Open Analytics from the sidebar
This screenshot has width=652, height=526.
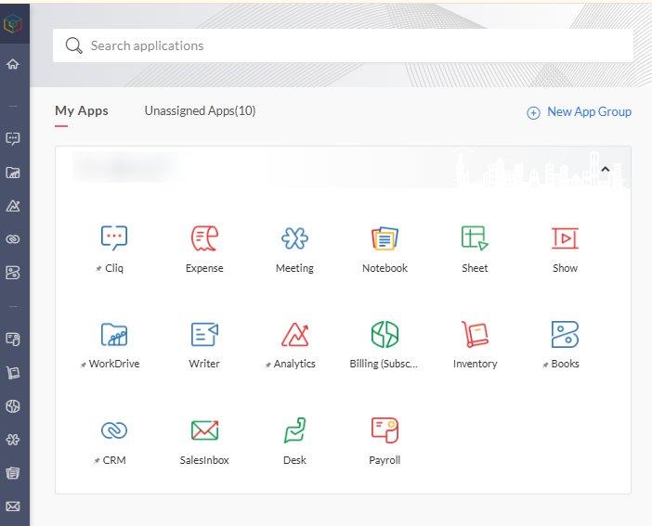(x=13, y=206)
